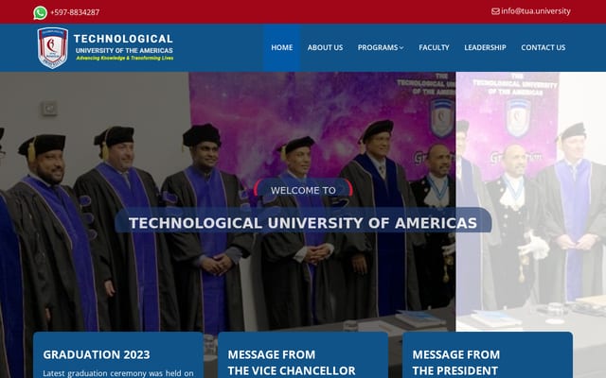Screen dimensions: 606x378
Task: Navigate to the Leadership page
Action: pyautogui.click(x=485, y=47)
